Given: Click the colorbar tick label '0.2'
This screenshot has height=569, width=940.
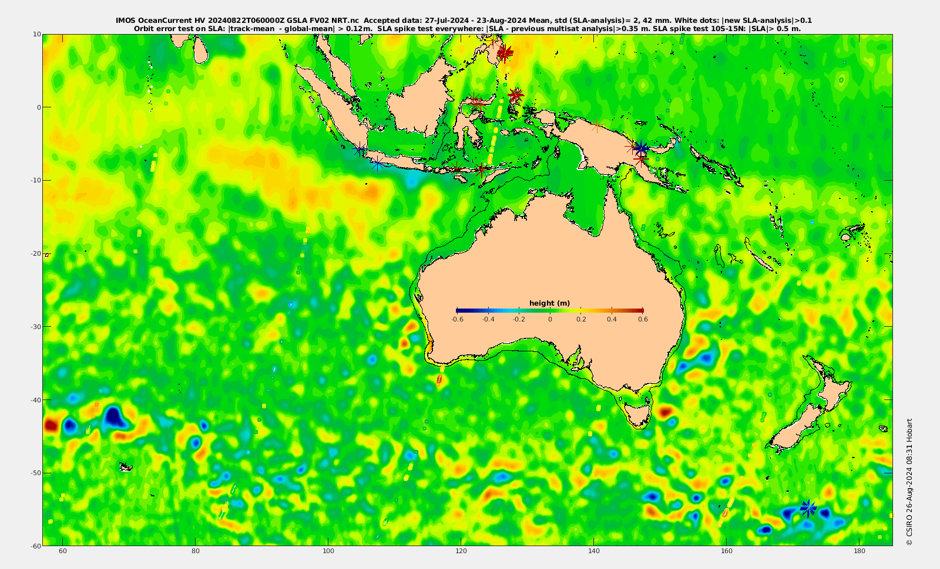Looking at the screenshot, I should [x=581, y=319].
